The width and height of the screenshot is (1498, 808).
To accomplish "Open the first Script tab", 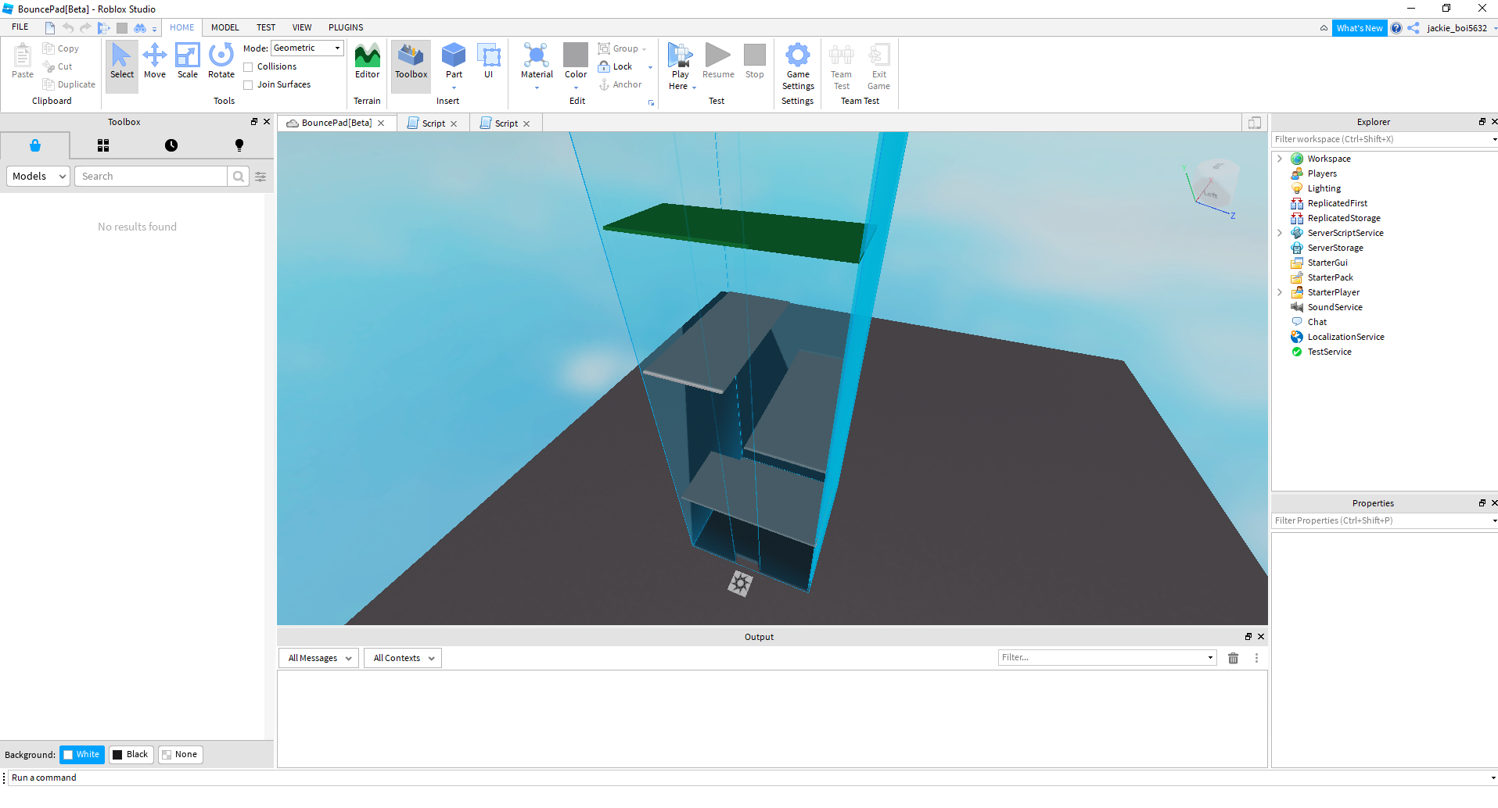I will (431, 123).
